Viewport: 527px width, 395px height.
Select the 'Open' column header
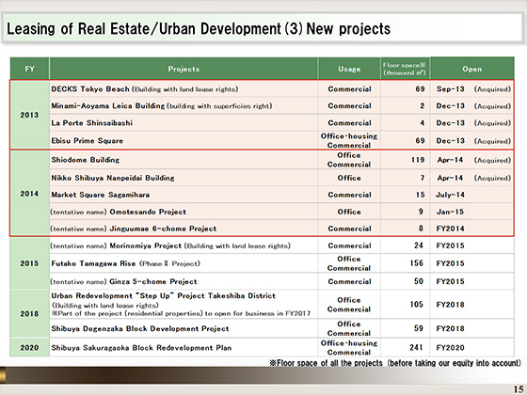click(x=471, y=69)
